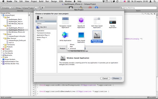Click the Dropbox menu bar icon
Image resolution: width=158 pixels, height=99 pixels.
click(104, 1)
